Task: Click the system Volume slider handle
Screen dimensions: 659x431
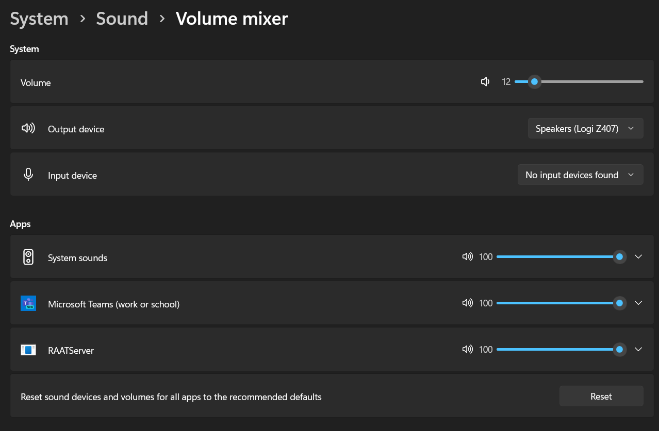Action: pos(534,81)
